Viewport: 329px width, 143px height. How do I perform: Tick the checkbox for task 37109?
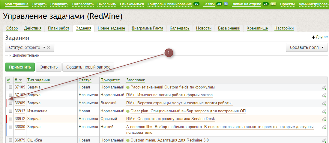[x=10, y=87]
